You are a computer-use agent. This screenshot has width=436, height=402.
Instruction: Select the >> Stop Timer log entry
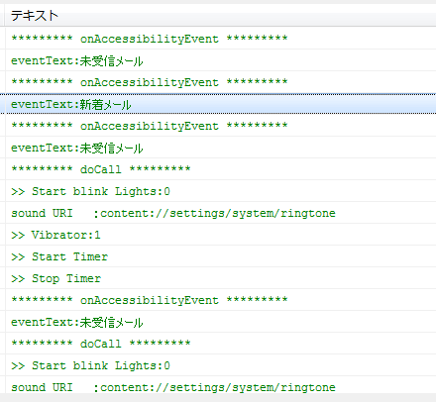[221, 278]
